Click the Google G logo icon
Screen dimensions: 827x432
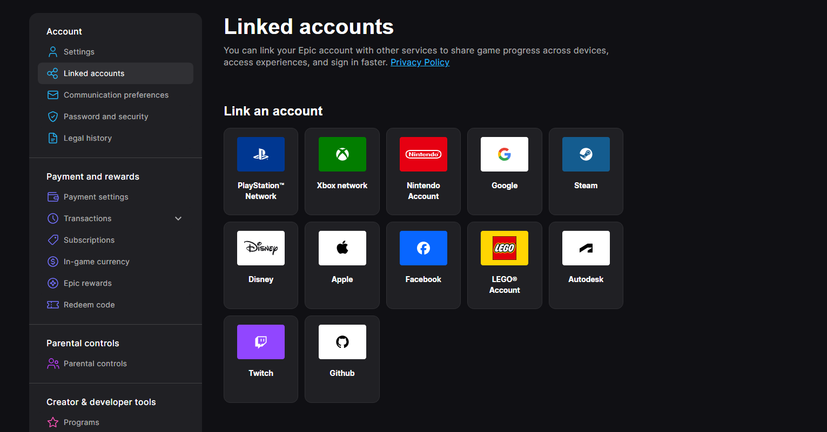(505, 154)
